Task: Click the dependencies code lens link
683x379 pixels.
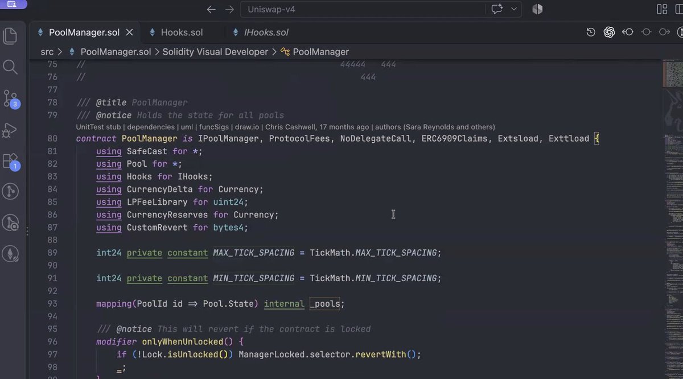Action: pos(151,127)
